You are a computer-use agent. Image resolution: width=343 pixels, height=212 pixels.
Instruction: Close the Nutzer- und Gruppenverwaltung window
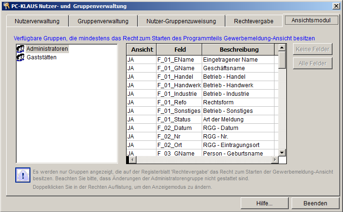[x=336, y=6]
